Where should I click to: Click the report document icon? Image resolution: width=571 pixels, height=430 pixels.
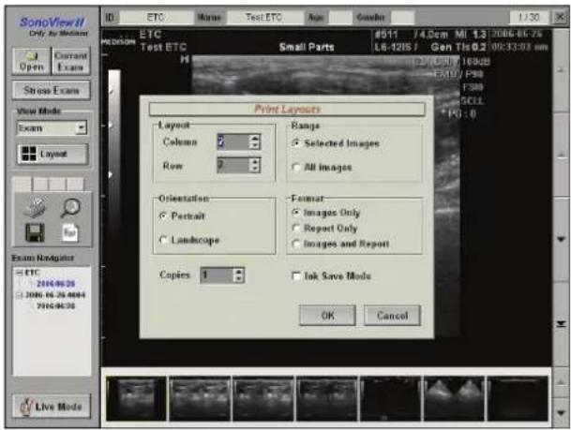coord(69,233)
